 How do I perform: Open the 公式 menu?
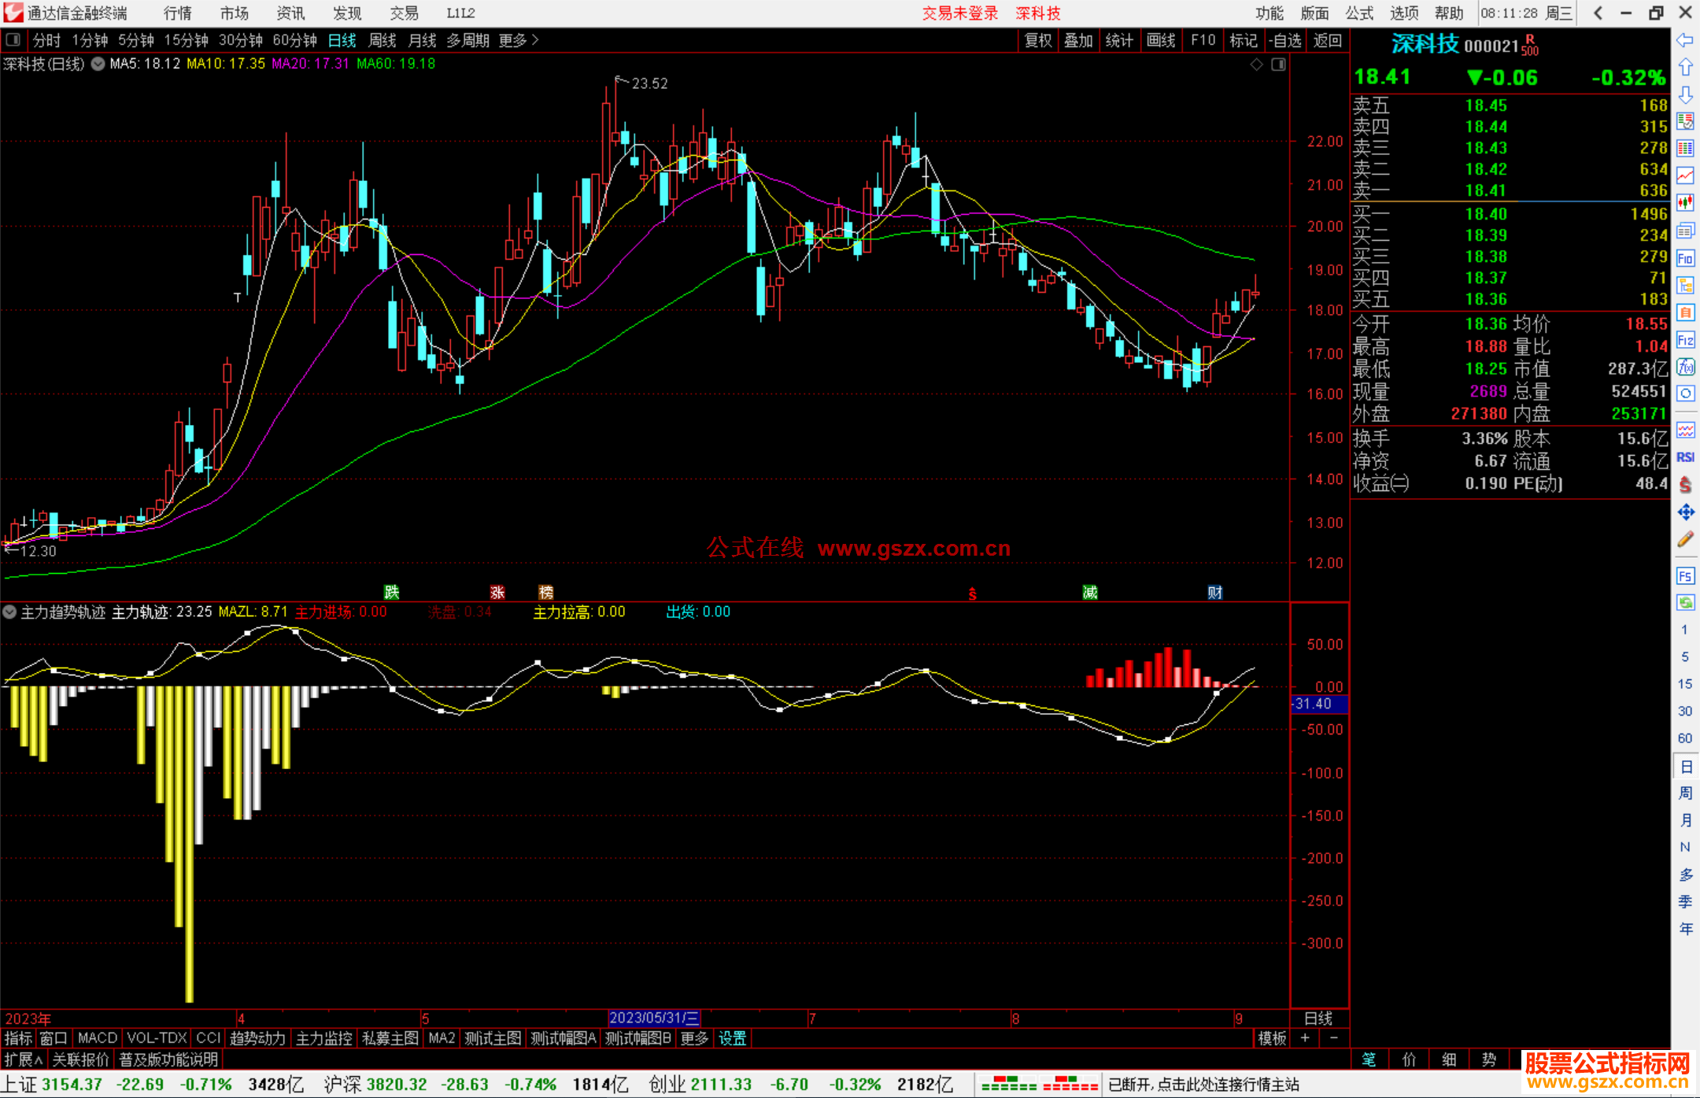pyautogui.click(x=1358, y=13)
